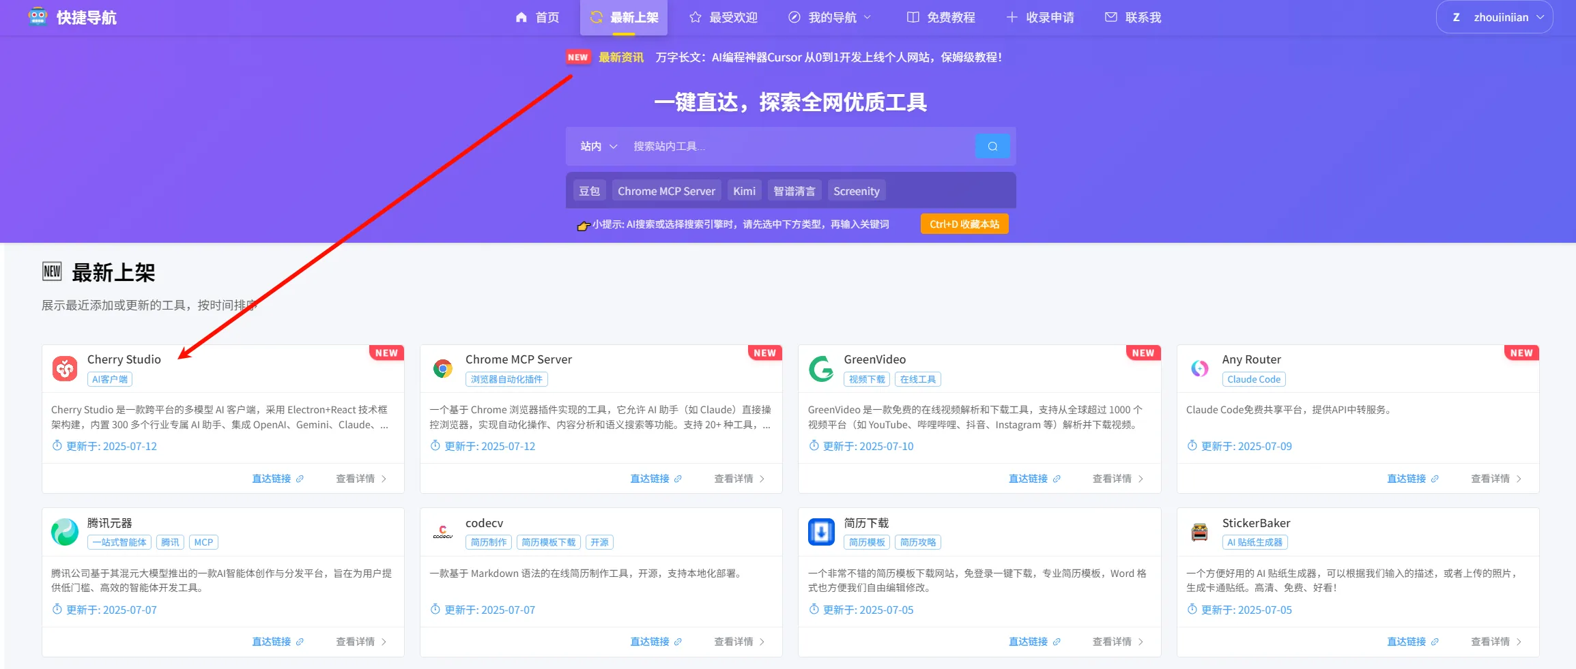
Task: Select the 豆包 search engine tag
Action: 589,190
